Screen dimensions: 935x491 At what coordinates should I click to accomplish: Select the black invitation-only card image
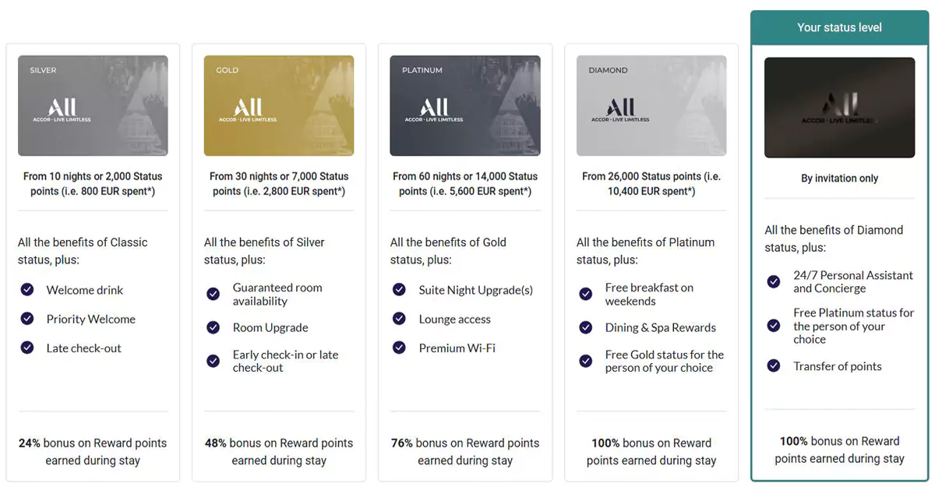839,108
